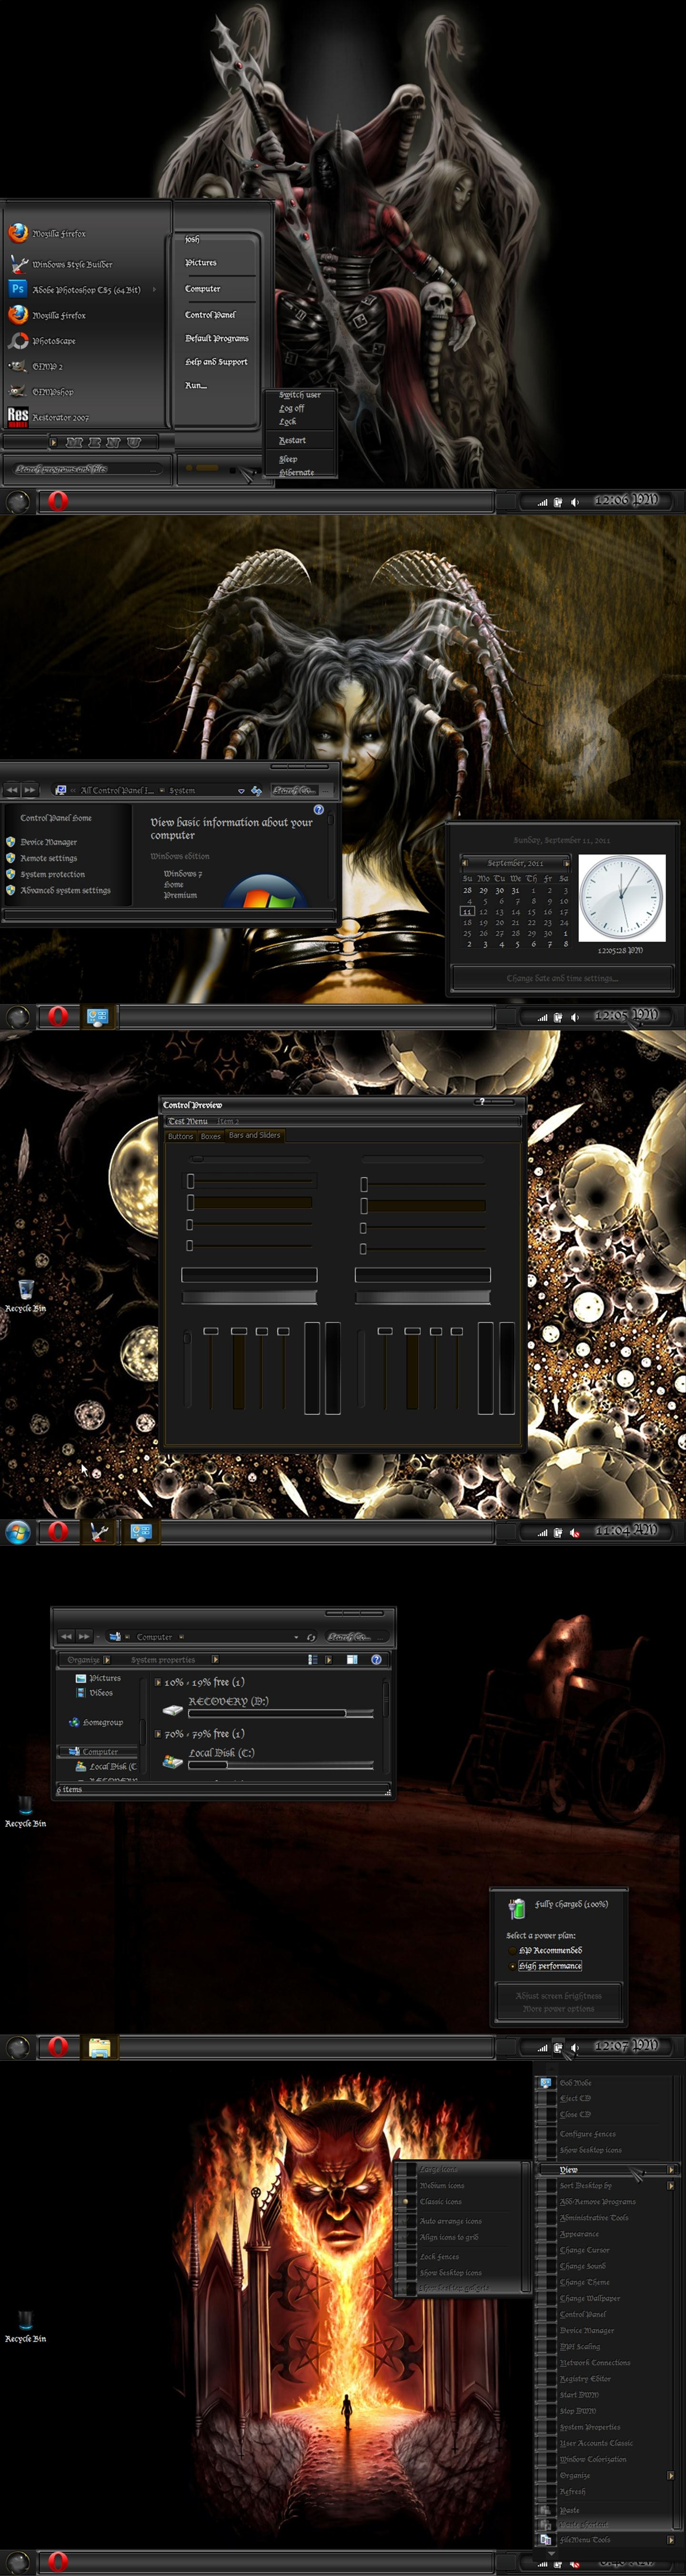Open System protection shield link
The height and width of the screenshot is (2576, 686).
click(x=11, y=874)
